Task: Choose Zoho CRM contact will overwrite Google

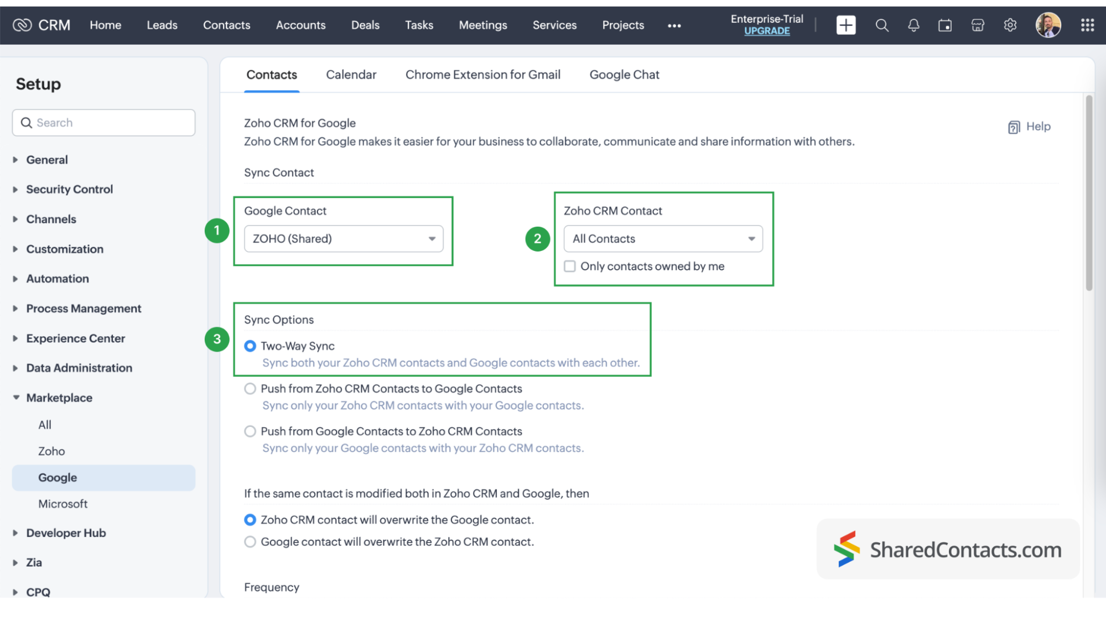Action: pyautogui.click(x=250, y=520)
